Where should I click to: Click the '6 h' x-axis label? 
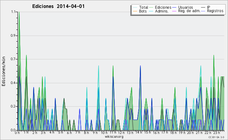pyautogui.click(x=69, y=133)
